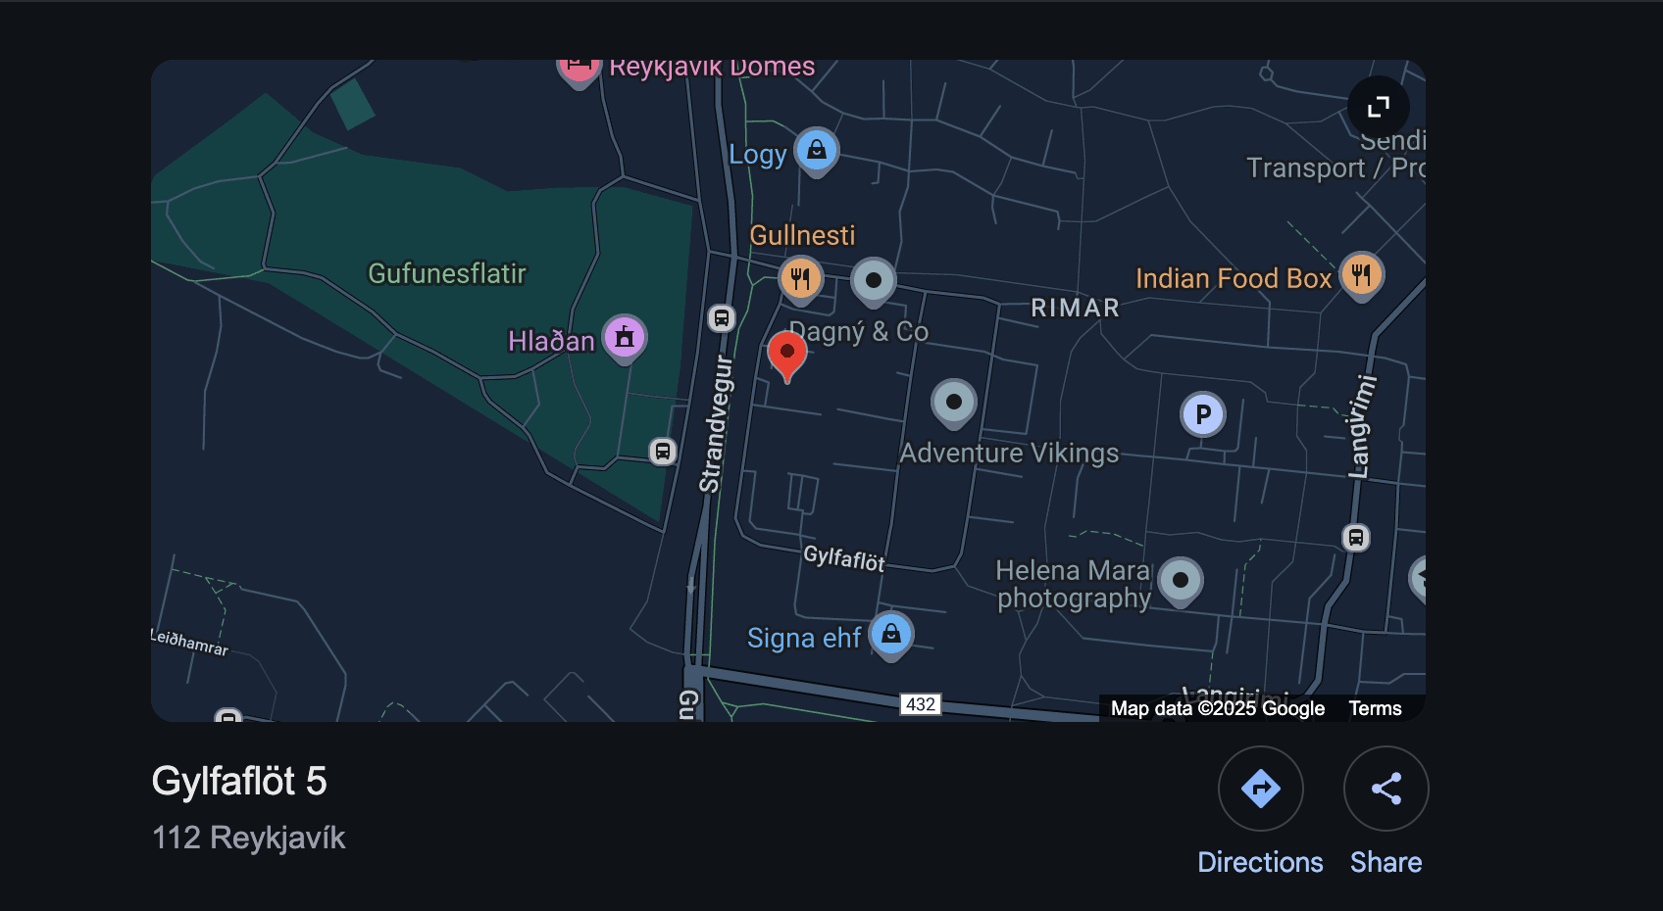1663x911 pixels.
Task: Share this location with the Share icon
Action: tap(1386, 789)
